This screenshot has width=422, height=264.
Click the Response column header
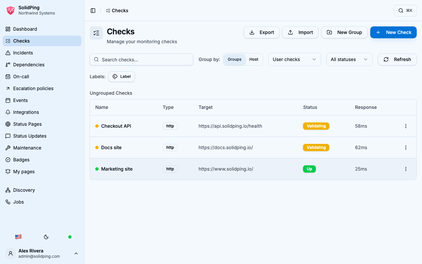click(x=366, y=107)
